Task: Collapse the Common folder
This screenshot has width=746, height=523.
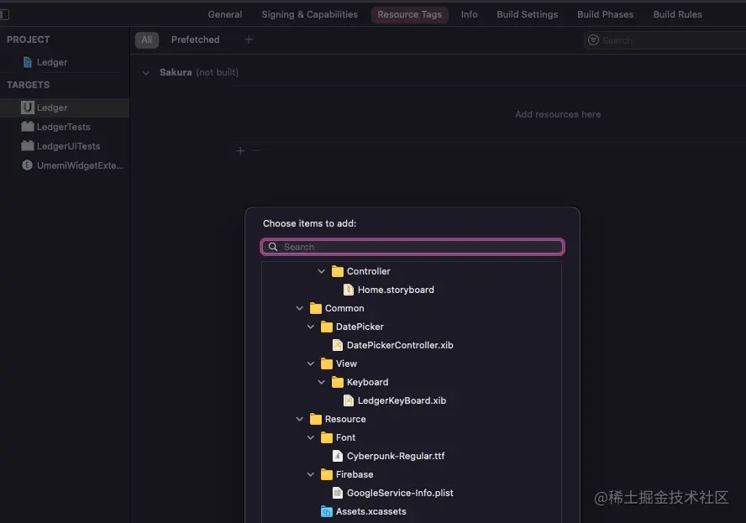Action: (x=299, y=308)
